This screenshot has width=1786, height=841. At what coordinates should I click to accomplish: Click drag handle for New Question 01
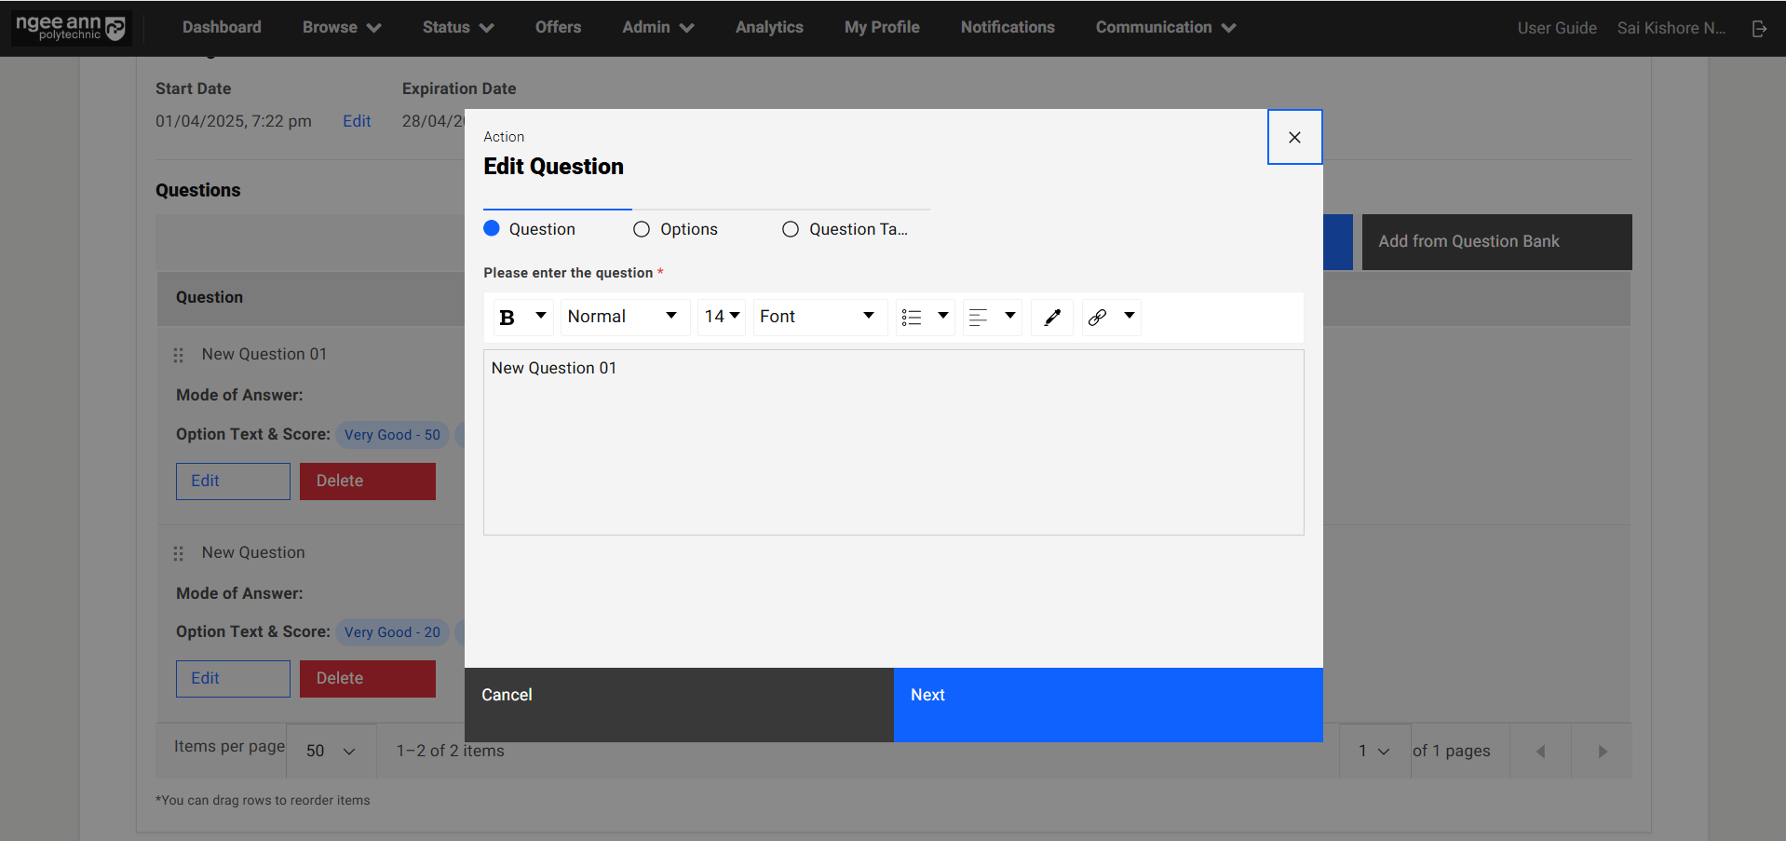[179, 355]
